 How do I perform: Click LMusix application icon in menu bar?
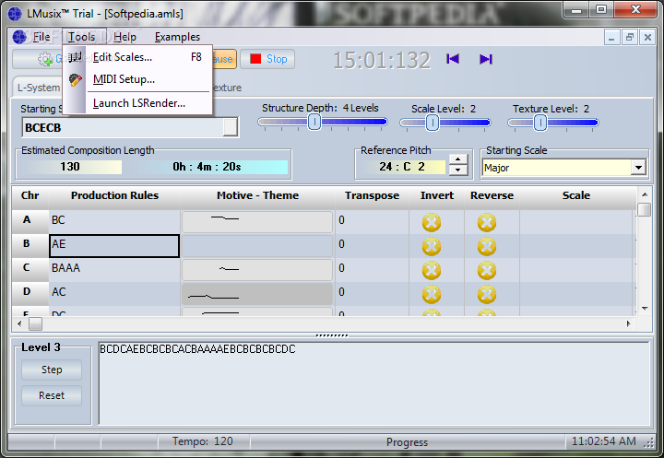(x=19, y=37)
